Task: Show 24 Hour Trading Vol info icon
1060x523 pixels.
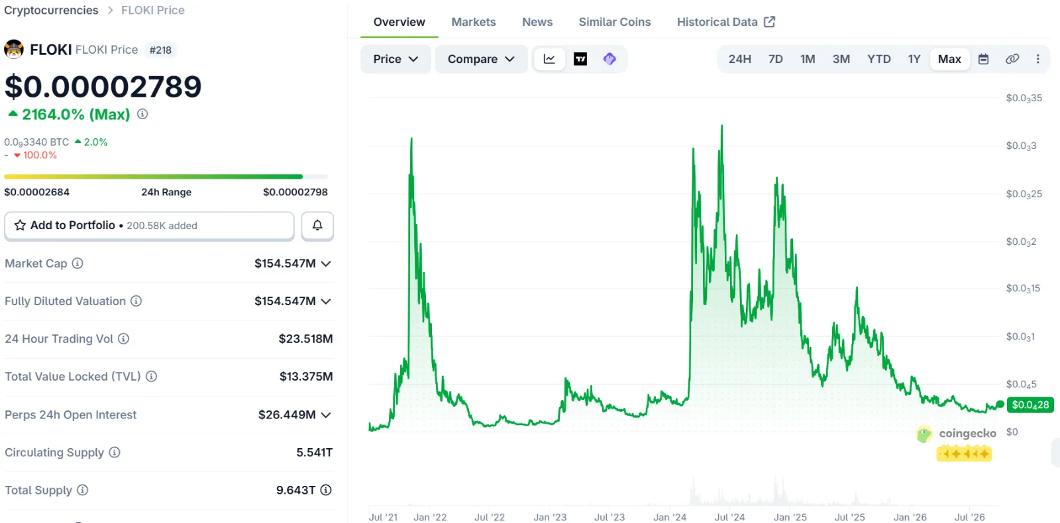Action: [x=123, y=339]
